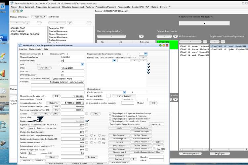Tick checkbox next to Acompte field
248x165 pixels.
[x=87, y=114]
